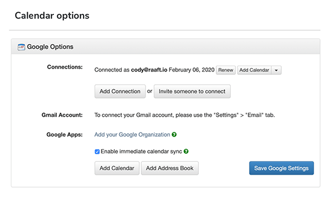Click the Renew button for cody@raaft.io
Image resolution: width=334 pixels, height=209 pixels.
coord(226,70)
